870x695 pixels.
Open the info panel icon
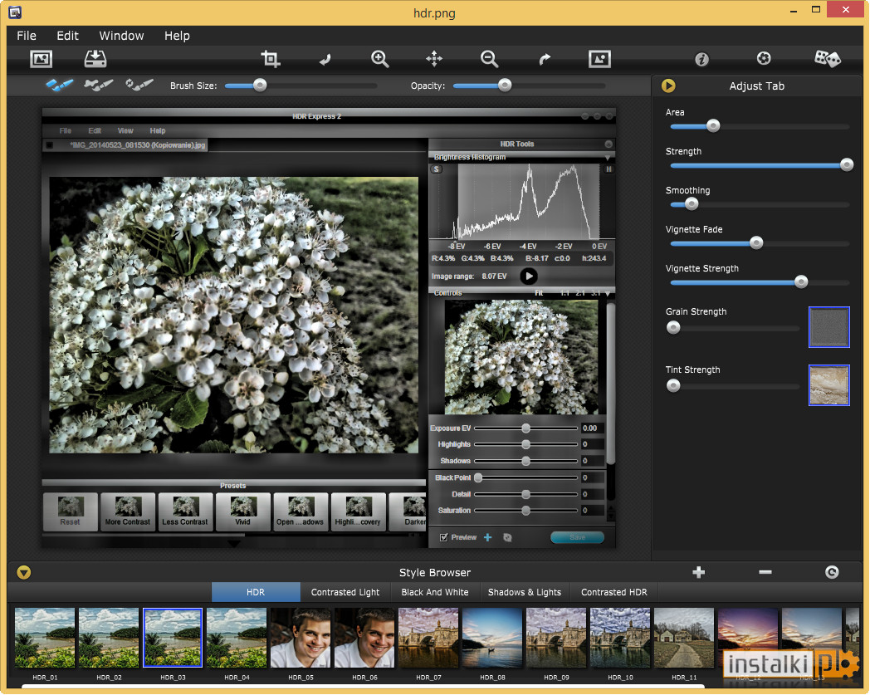pos(701,59)
